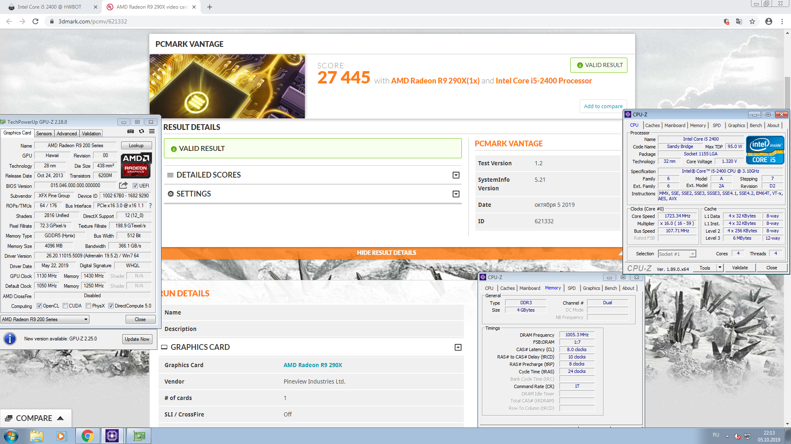Image resolution: width=791 pixels, height=444 pixels.
Task: Open Intel Core i5-2400 Processor link
Action: click(x=544, y=81)
